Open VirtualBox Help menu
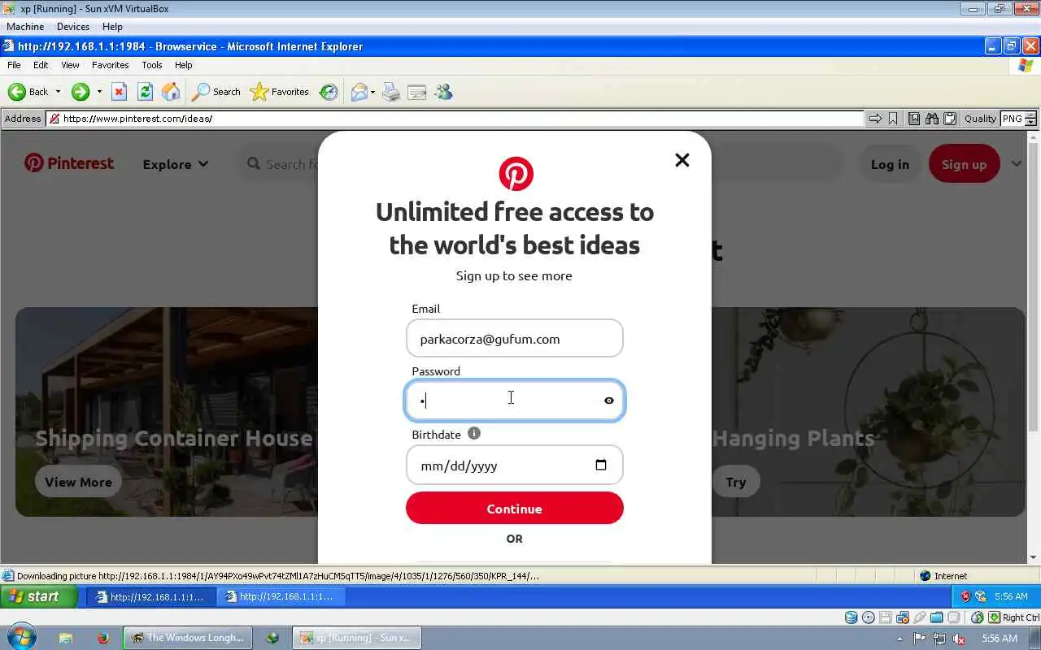1041x650 pixels. tap(112, 27)
